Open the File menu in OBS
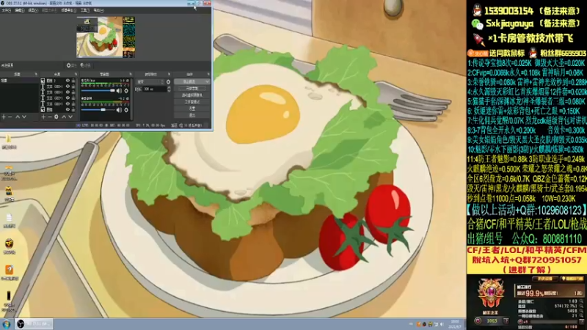This screenshot has width=587, height=330. [x=6, y=10]
